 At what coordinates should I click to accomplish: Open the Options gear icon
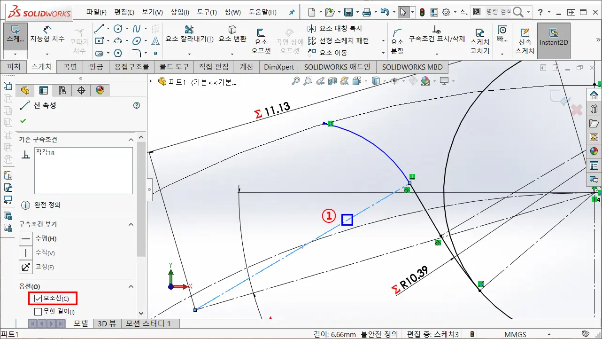[446, 12]
